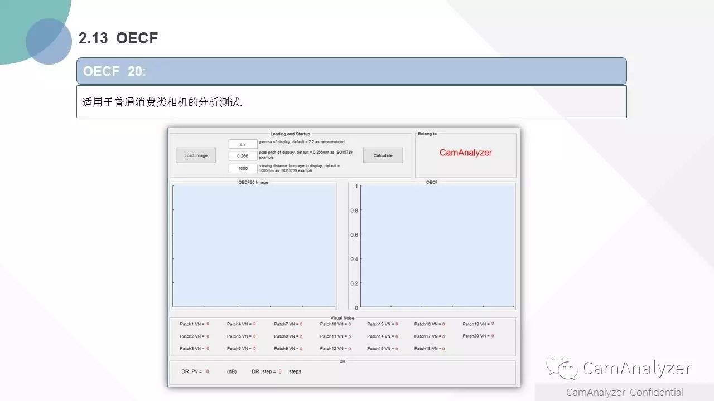Select the Patch5 VN value

click(254, 336)
